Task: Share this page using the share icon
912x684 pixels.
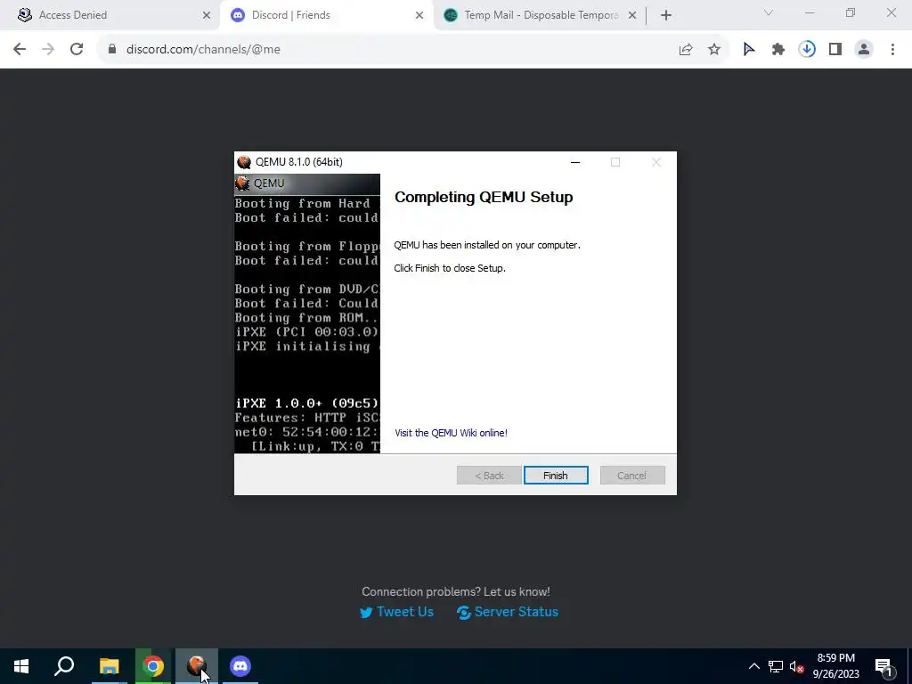Action: pos(686,50)
